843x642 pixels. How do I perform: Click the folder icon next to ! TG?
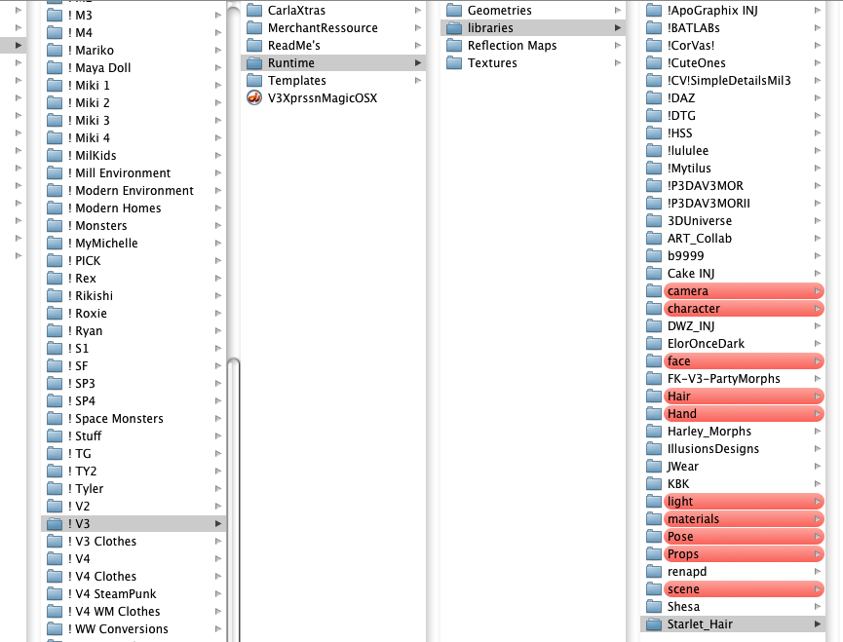(55, 454)
